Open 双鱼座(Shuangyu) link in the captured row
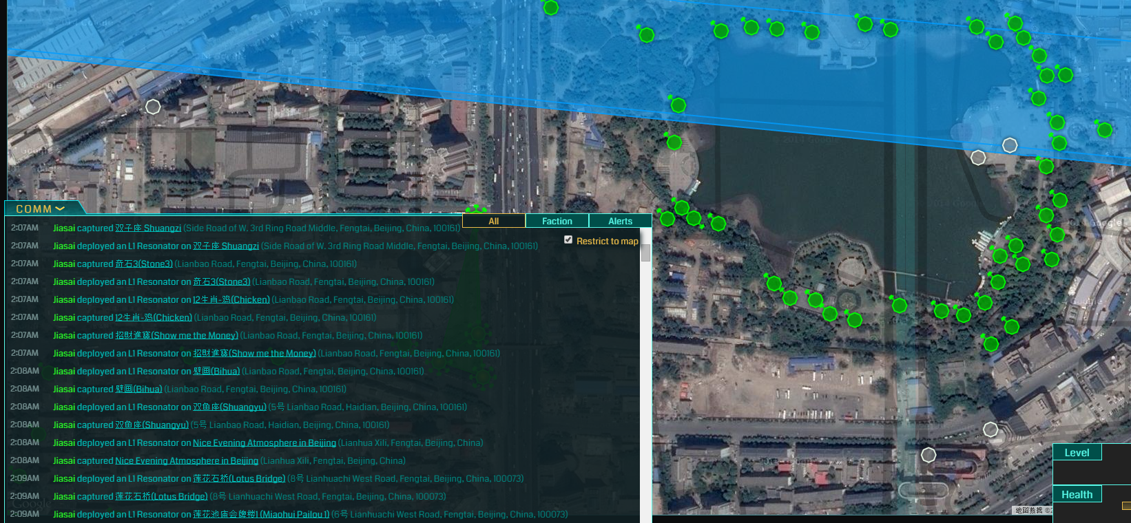The height and width of the screenshot is (523, 1131). pos(152,425)
